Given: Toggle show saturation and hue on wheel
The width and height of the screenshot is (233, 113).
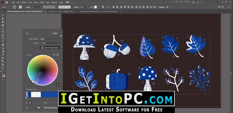Looking at the screenshot, I should point(27,103).
